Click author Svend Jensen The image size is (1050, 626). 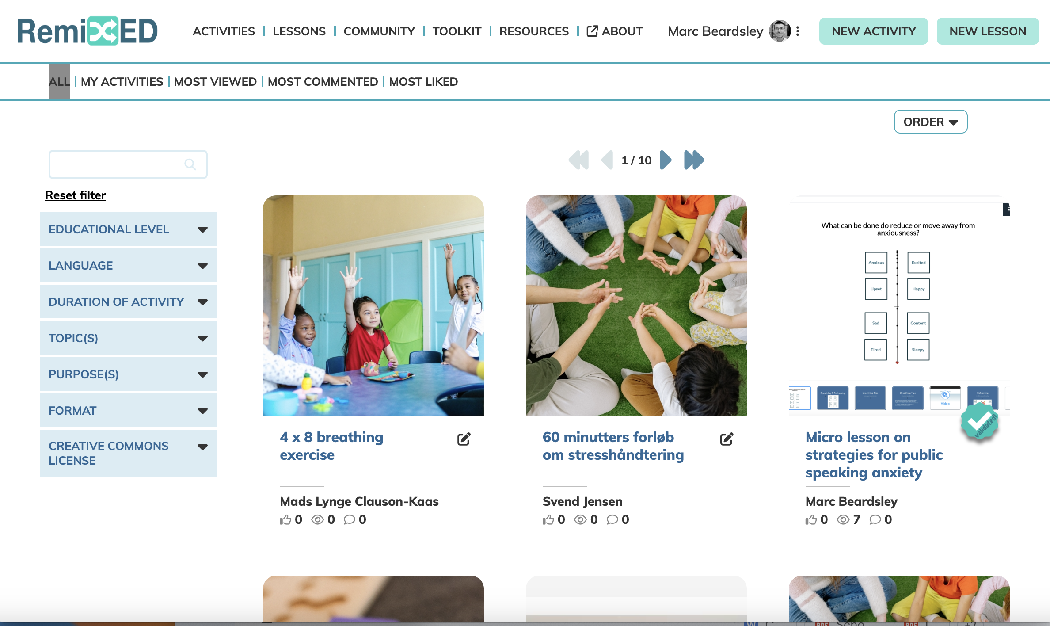coord(582,501)
